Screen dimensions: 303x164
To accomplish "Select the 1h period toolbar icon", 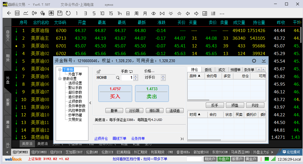I will (119, 13).
